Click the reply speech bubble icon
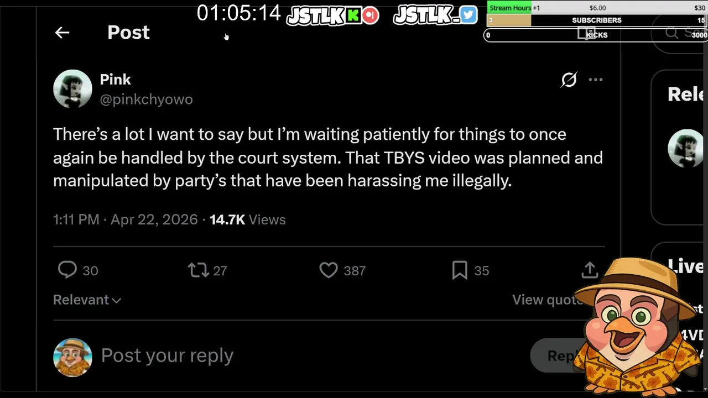This screenshot has width=708, height=398. (67, 270)
